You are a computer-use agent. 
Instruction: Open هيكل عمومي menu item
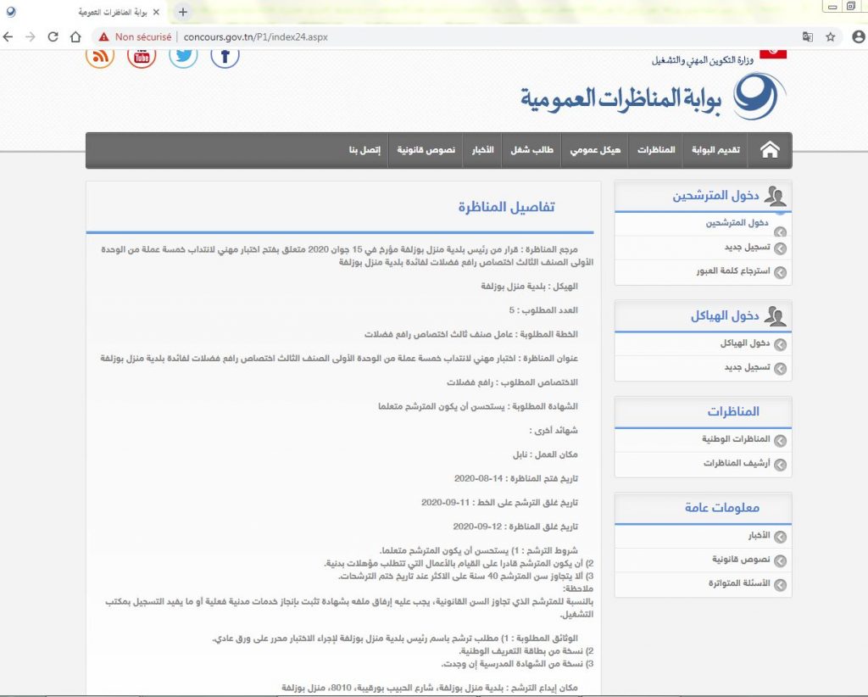click(595, 150)
